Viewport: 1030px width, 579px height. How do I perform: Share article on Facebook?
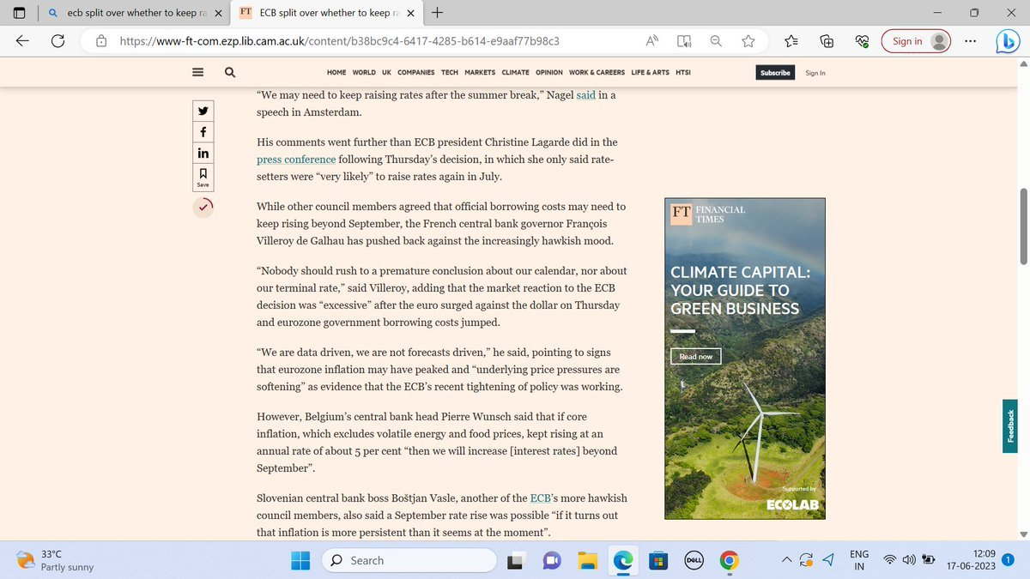pos(203,132)
